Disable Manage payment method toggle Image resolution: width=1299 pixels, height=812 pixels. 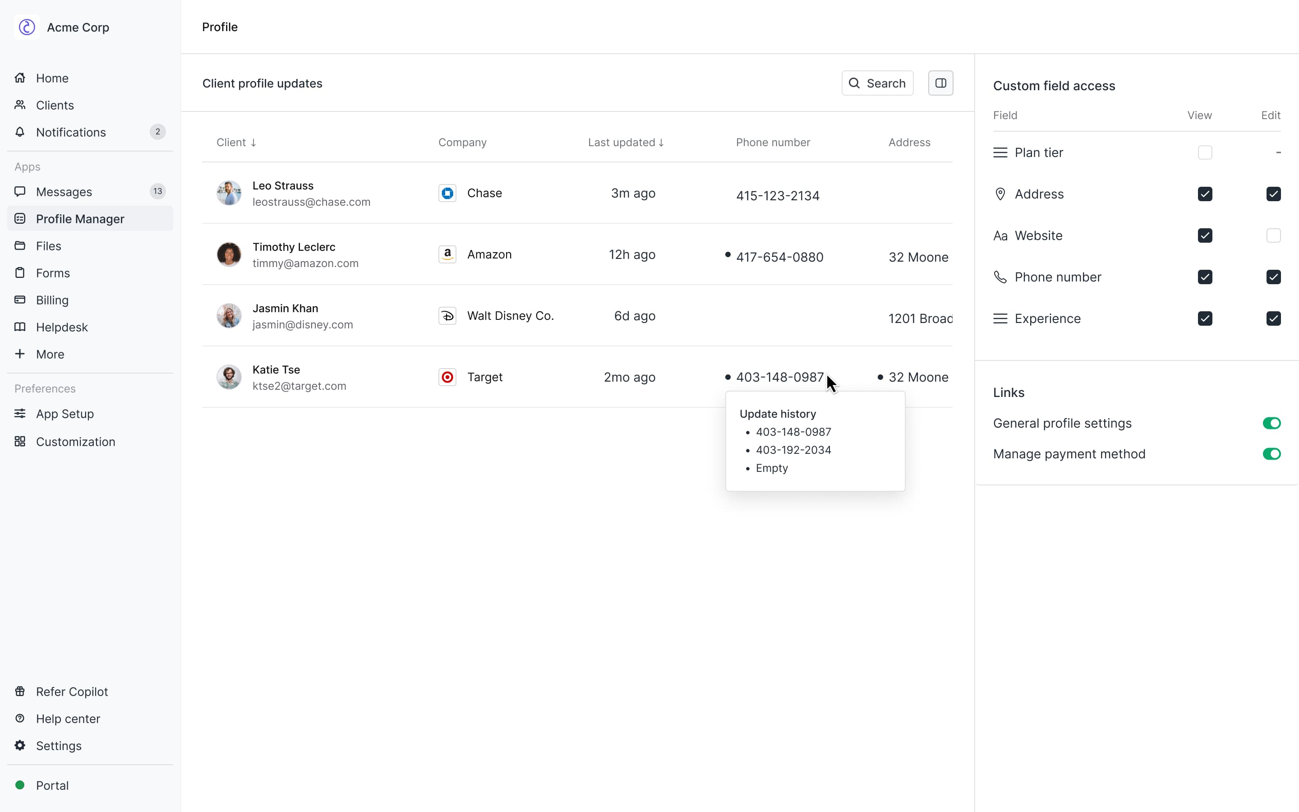point(1271,454)
